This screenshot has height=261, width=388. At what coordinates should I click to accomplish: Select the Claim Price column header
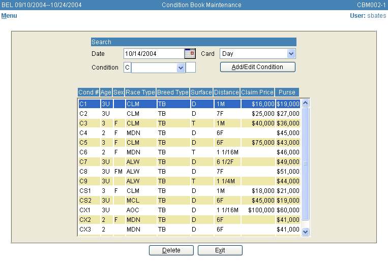click(257, 92)
